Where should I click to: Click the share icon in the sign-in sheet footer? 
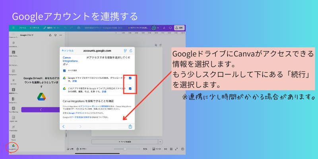130,126
